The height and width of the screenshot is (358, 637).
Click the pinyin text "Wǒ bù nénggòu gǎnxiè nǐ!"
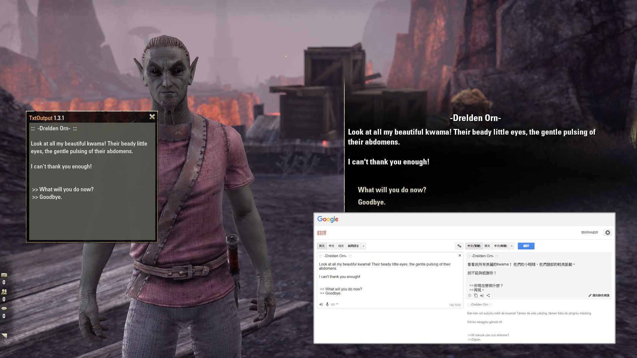(484, 322)
